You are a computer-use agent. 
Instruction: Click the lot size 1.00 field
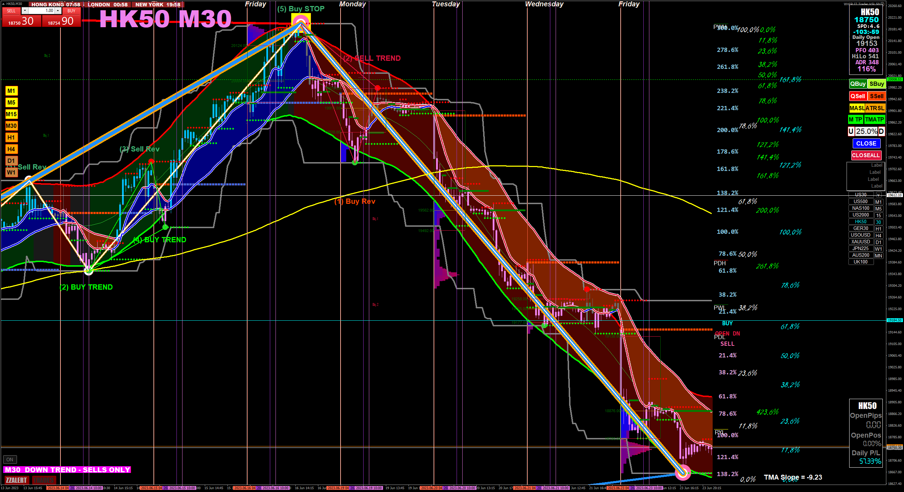pos(42,11)
